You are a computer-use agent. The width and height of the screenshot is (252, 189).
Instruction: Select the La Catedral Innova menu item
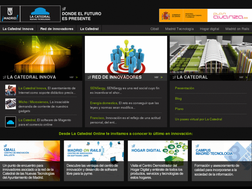tap(18, 29)
